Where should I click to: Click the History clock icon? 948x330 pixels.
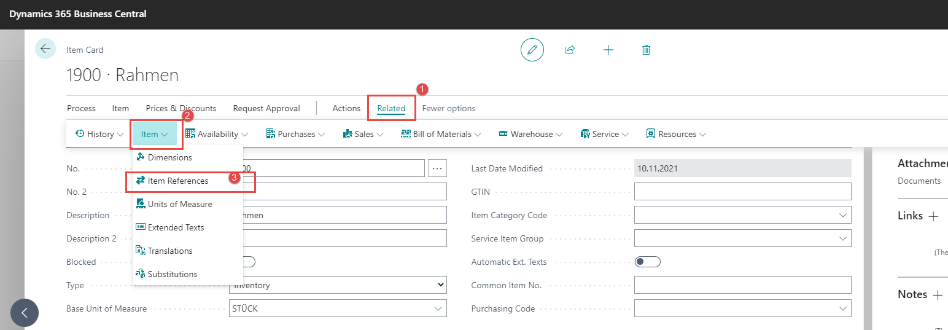[80, 133]
